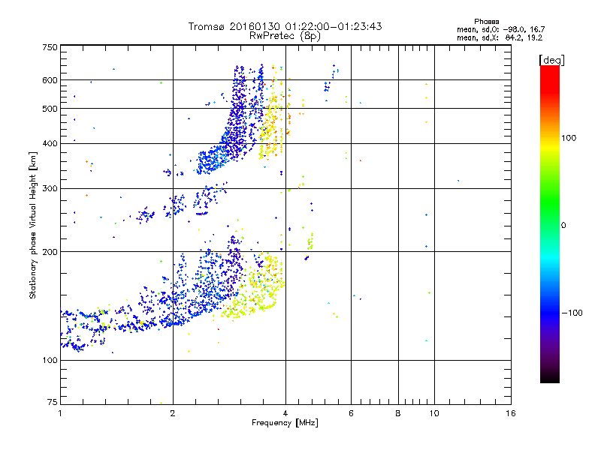601x450 pixels.
Task: Click the x-axis tick label '10'
Action: click(434, 413)
